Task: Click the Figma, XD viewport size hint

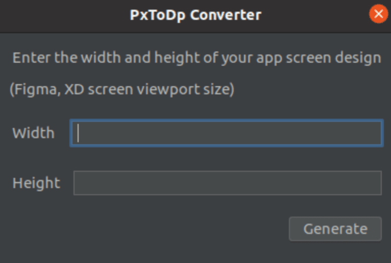Action: click(122, 89)
